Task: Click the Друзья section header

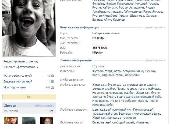Action: click(x=10, y=106)
